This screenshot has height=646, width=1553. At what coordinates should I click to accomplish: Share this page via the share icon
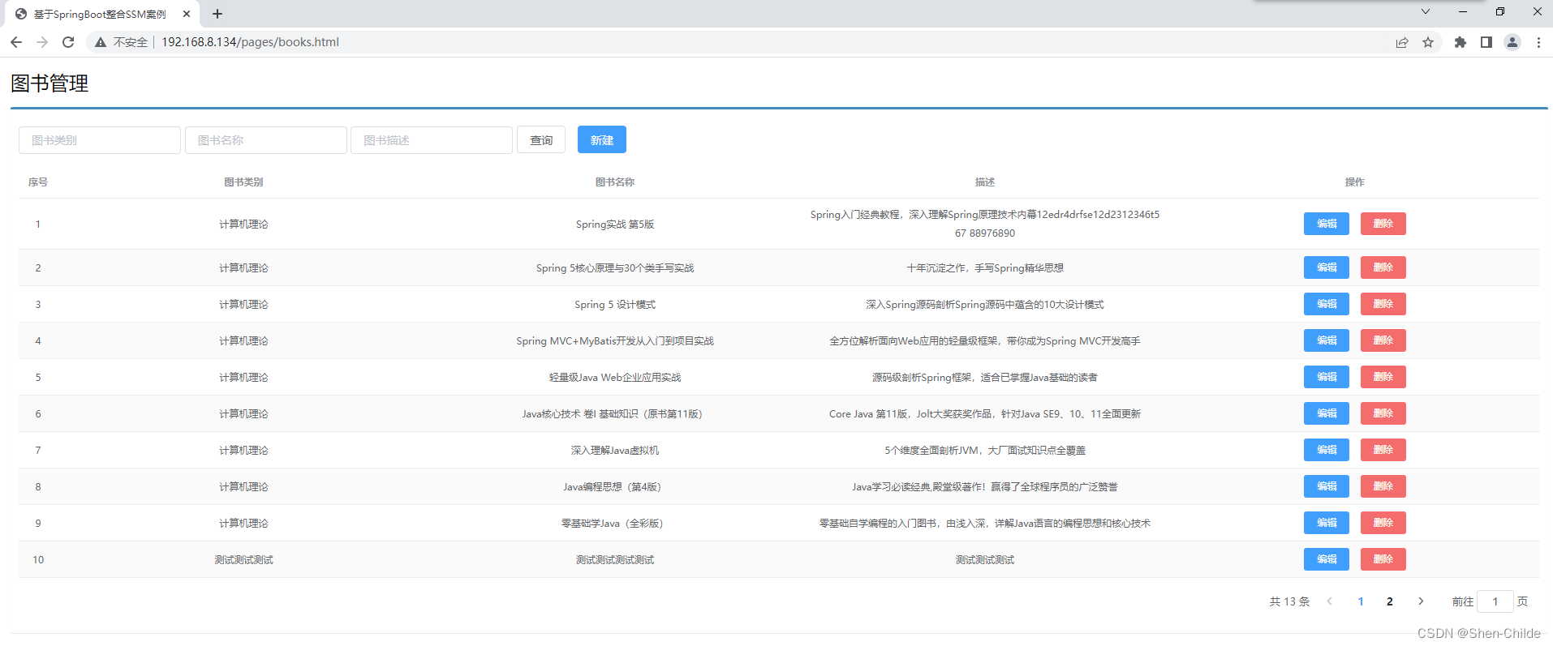pos(1402,42)
